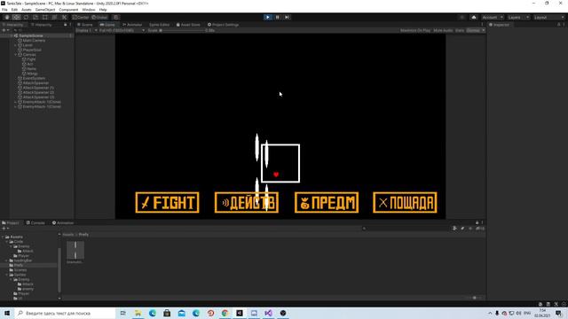
Task: Open Windows Start menu
Action: (7, 313)
